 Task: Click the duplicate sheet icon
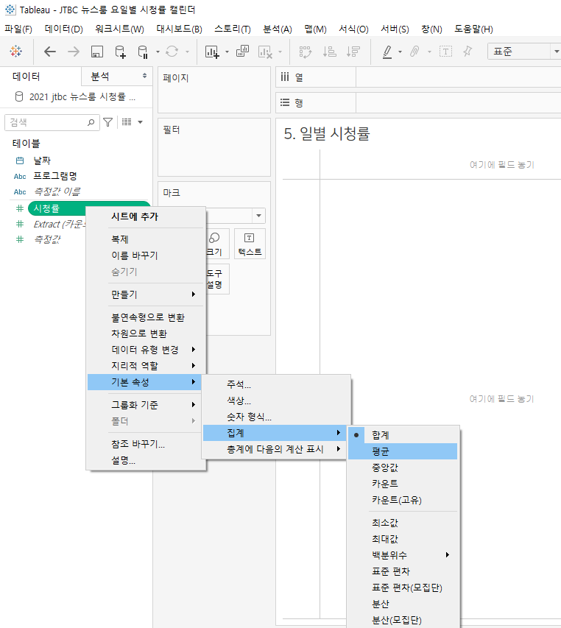242,52
